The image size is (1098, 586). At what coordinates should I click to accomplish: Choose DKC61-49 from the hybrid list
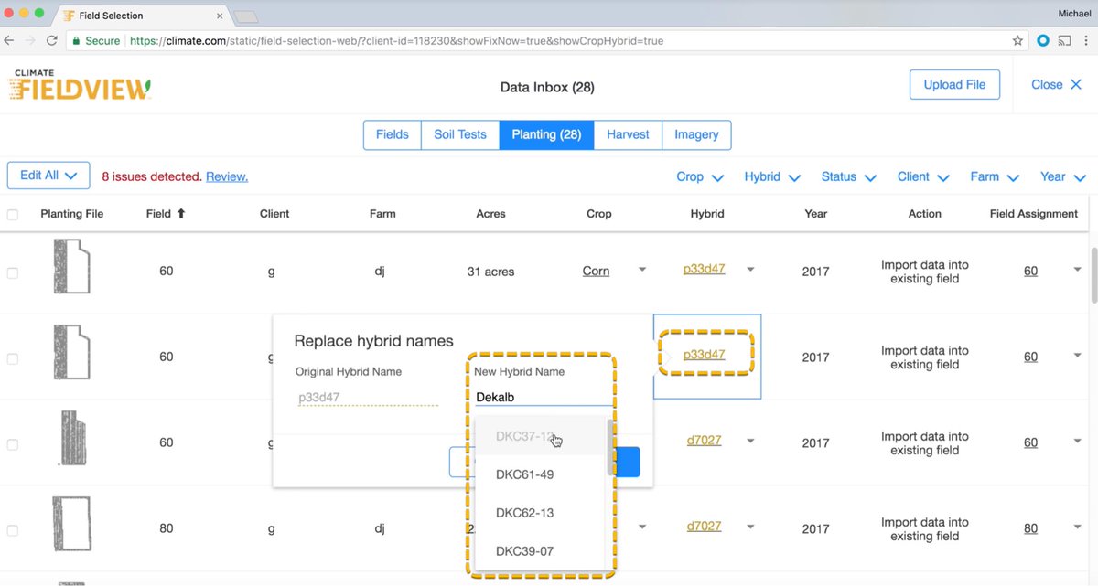tap(542, 474)
